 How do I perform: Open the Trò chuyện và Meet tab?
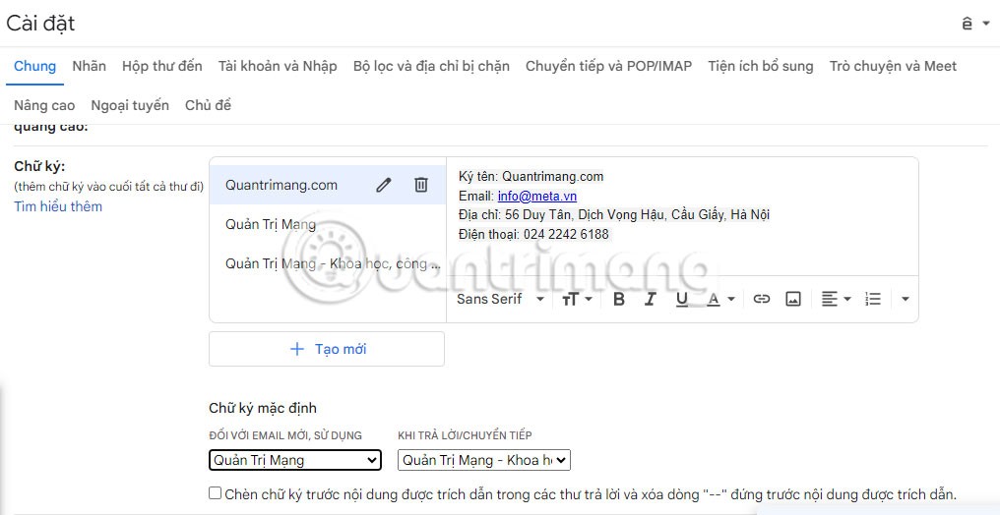(893, 66)
